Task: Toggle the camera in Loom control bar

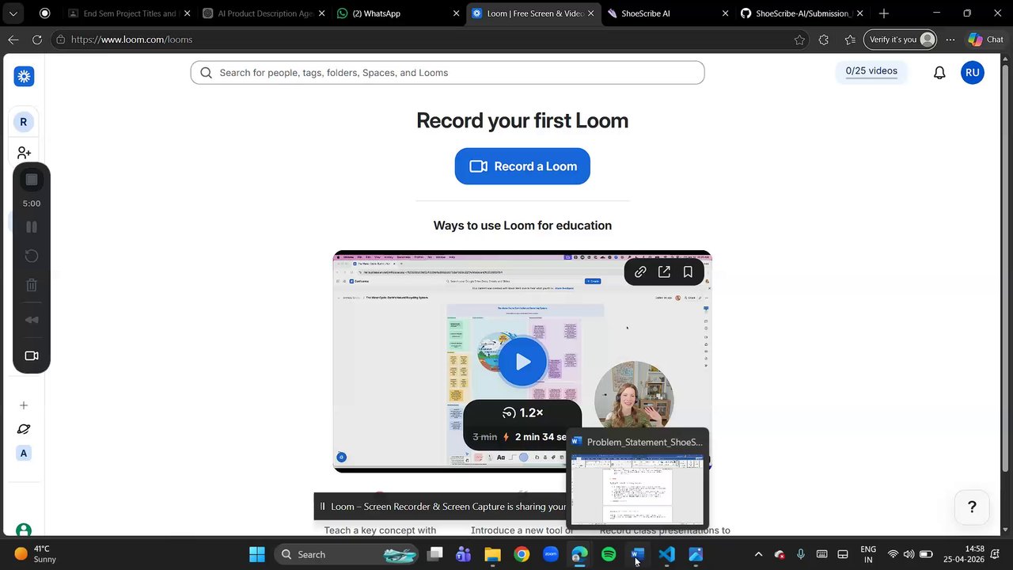Action: coord(32,355)
